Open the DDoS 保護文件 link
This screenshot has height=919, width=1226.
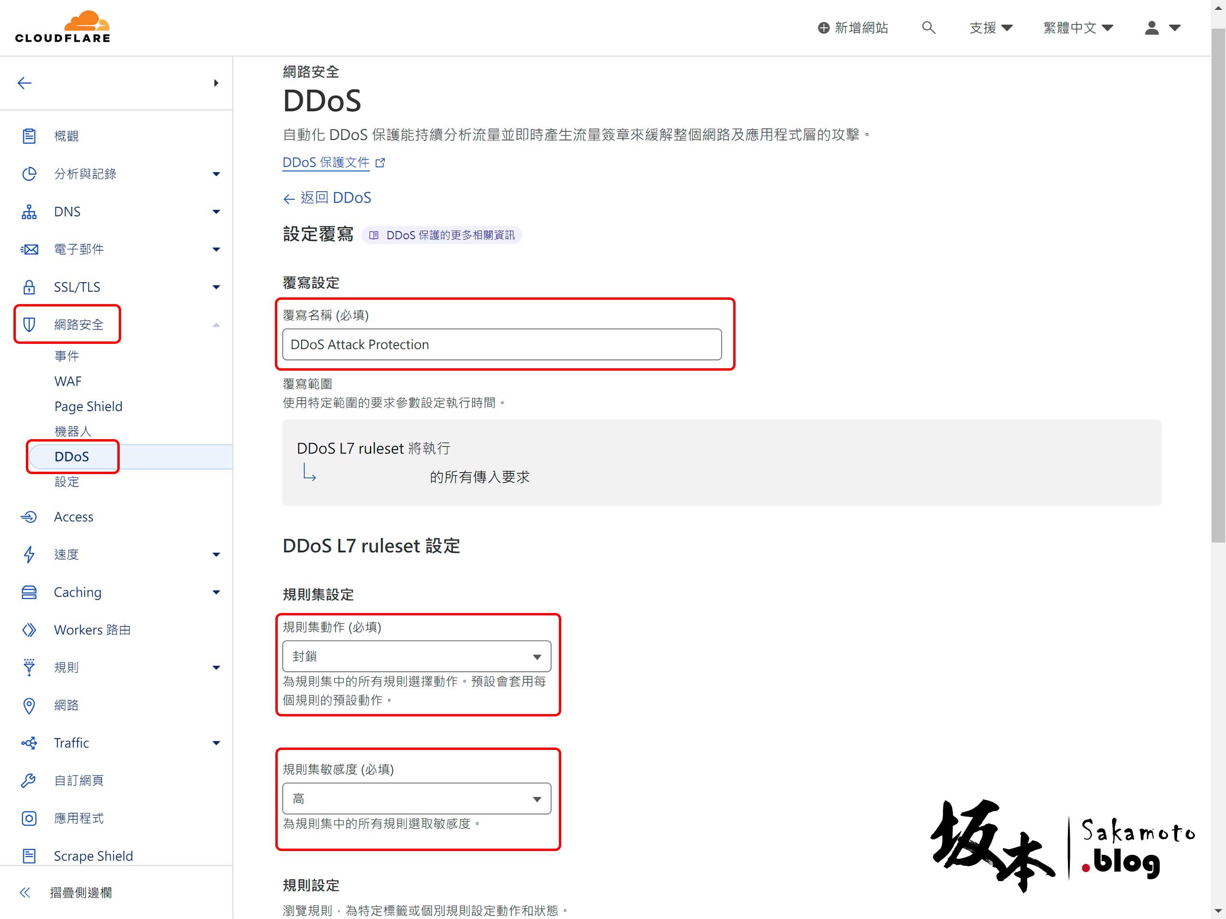(x=326, y=162)
